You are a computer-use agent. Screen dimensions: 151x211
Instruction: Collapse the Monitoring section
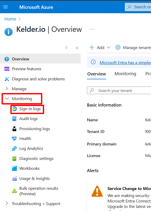(7, 99)
